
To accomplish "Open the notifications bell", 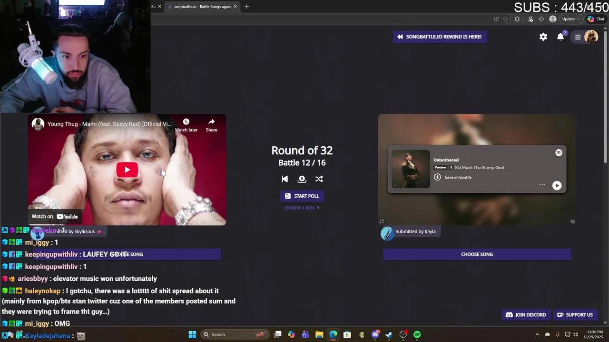I will (x=560, y=37).
